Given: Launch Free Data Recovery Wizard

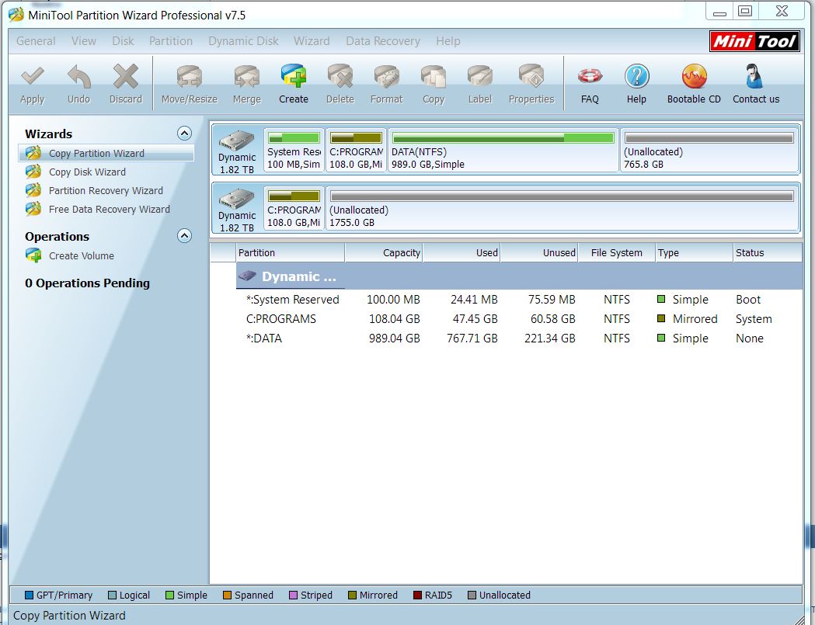Looking at the screenshot, I should 109,210.
